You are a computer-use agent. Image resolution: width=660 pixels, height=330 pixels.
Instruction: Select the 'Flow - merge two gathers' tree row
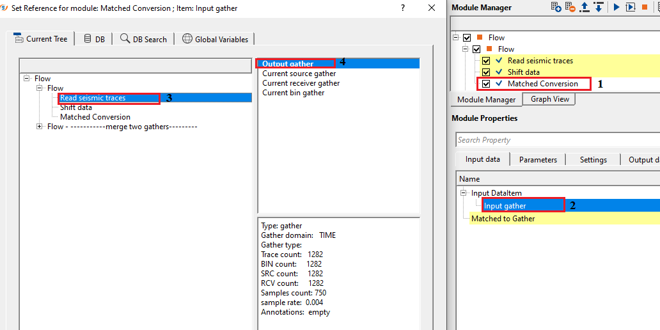pyautogui.click(x=122, y=126)
